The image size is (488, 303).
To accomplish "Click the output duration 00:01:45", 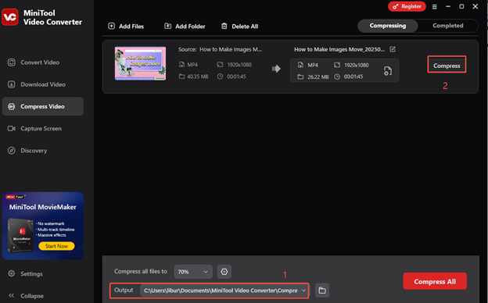I will click(353, 77).
